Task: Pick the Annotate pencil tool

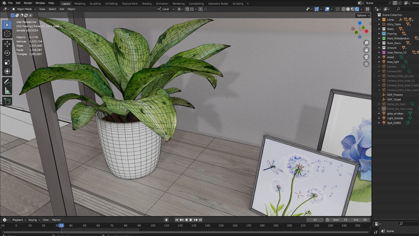Action: pyautogui.click(x=7, y=82)
